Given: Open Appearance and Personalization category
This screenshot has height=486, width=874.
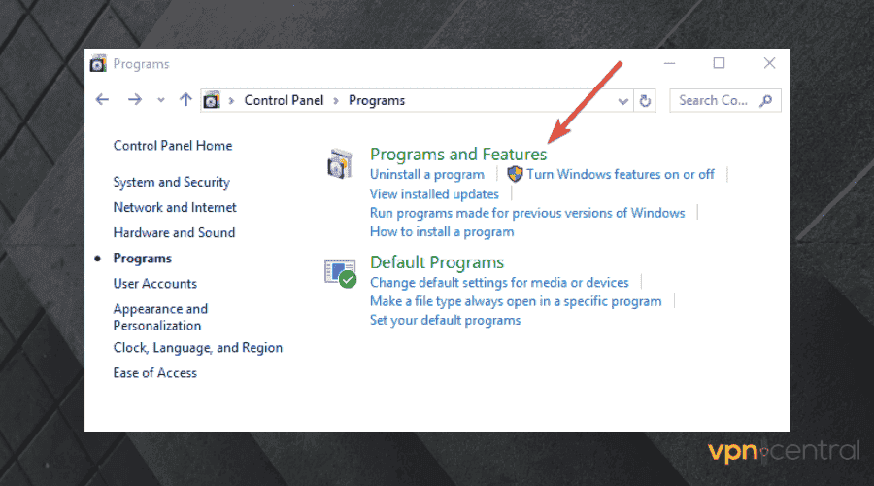Looking at the screenshot, I should point(160,317).
